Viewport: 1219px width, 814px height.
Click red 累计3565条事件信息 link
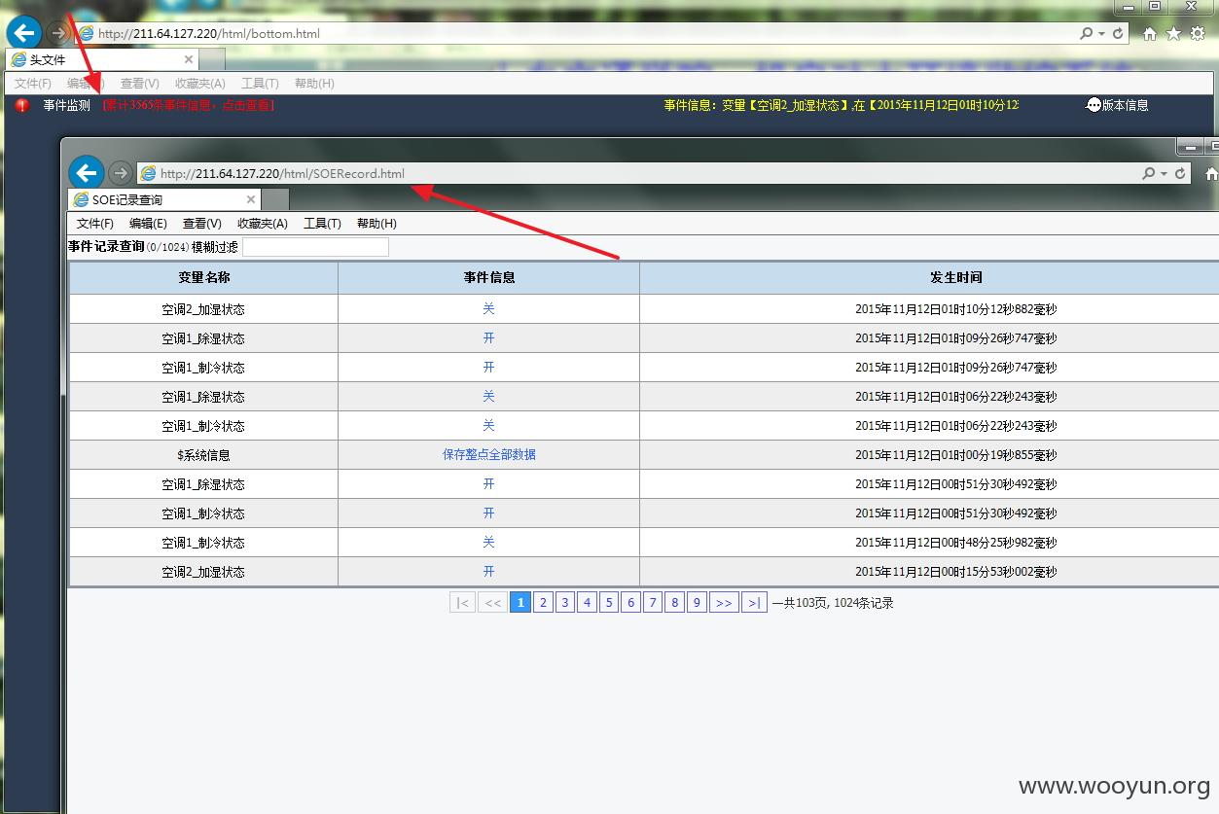tap(188, 105)
